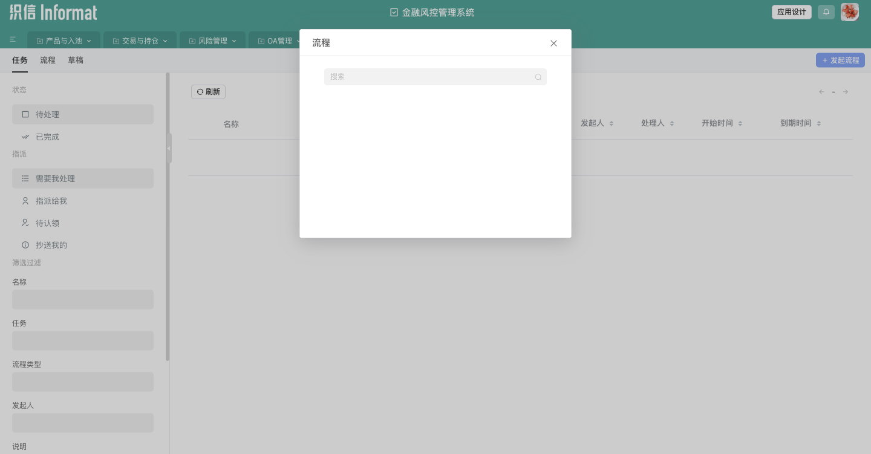Click the 名称 column header

(231, 124)
